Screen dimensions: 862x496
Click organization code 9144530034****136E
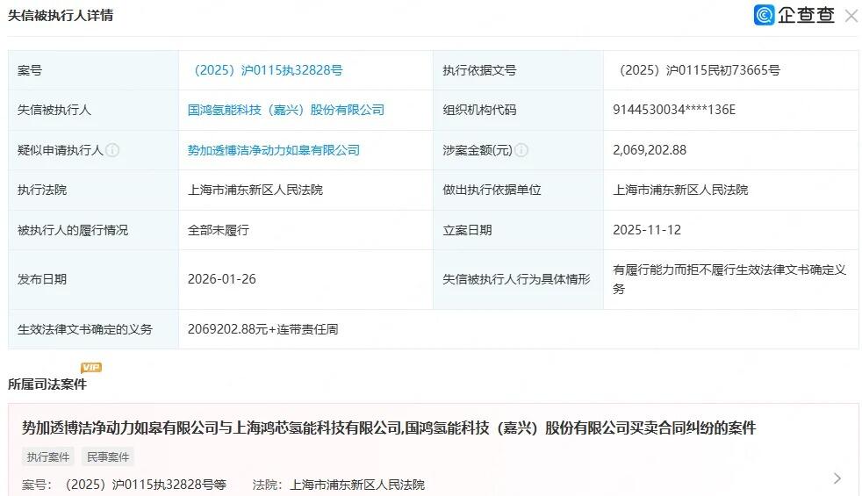[x=674, y=110]
